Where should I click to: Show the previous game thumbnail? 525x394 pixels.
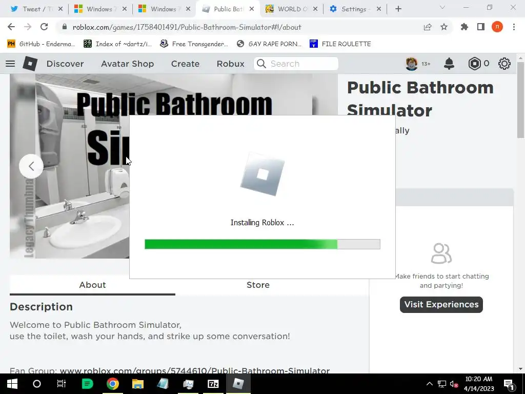point(31,166)
